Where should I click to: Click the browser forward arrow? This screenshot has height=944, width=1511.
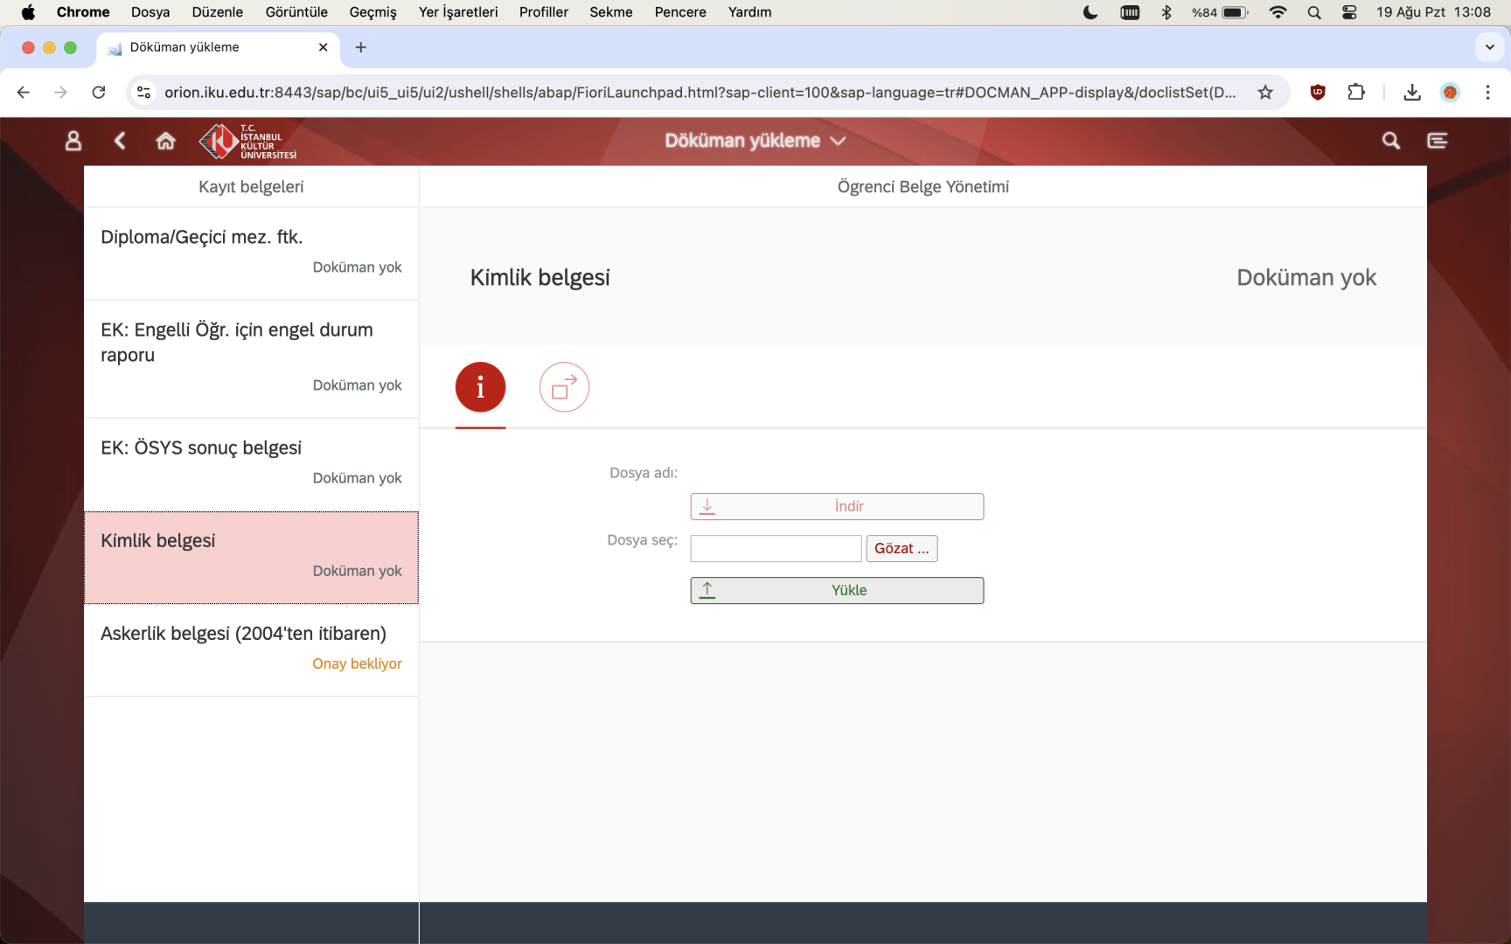pos(60,92)
